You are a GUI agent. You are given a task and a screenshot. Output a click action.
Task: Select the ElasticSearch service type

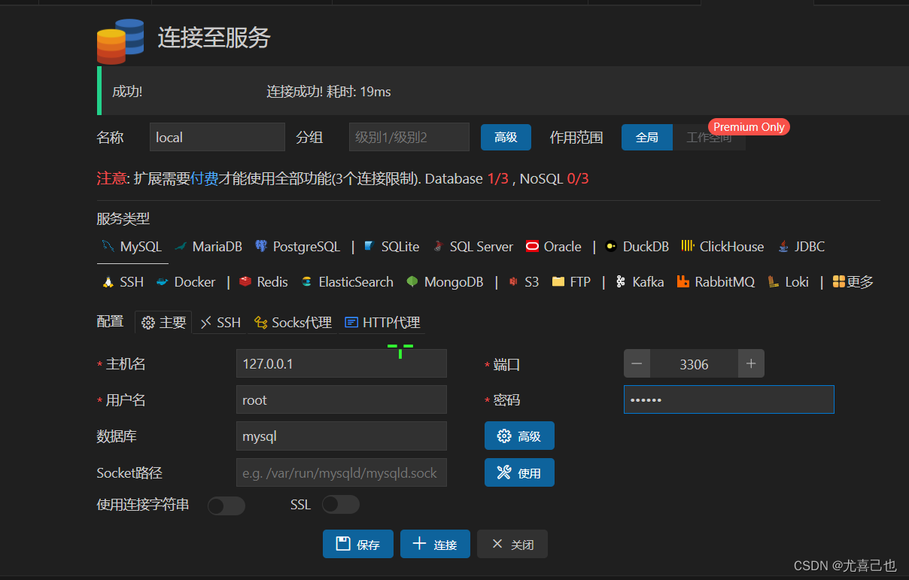click(347, 282)
